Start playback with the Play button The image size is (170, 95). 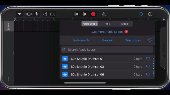(x=85, y=14)
